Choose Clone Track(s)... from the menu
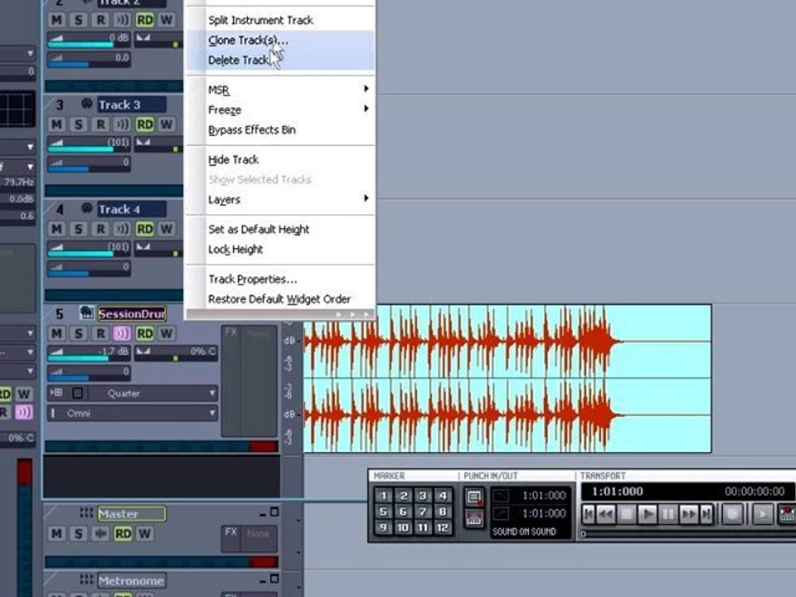This screenshot has width=796, height=597. (x=281, y=40)
